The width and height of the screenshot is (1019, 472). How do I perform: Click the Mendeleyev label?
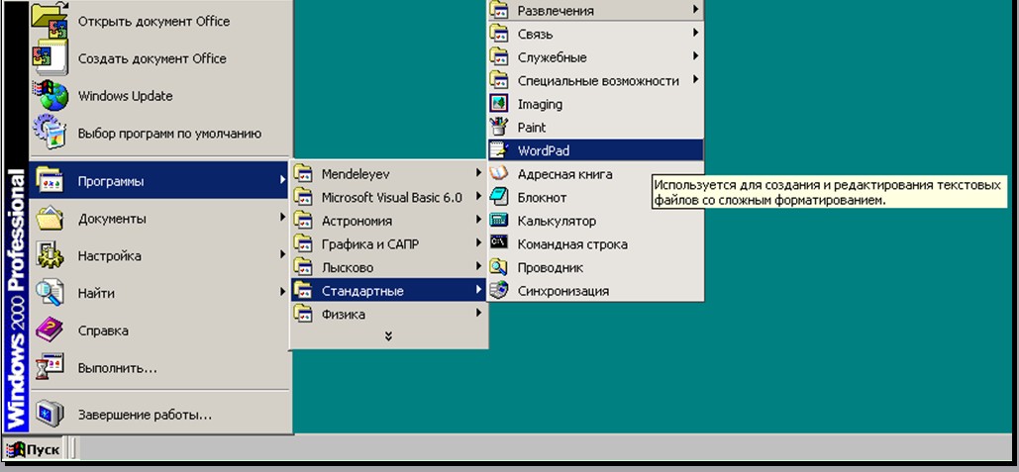tap(356, 174)
